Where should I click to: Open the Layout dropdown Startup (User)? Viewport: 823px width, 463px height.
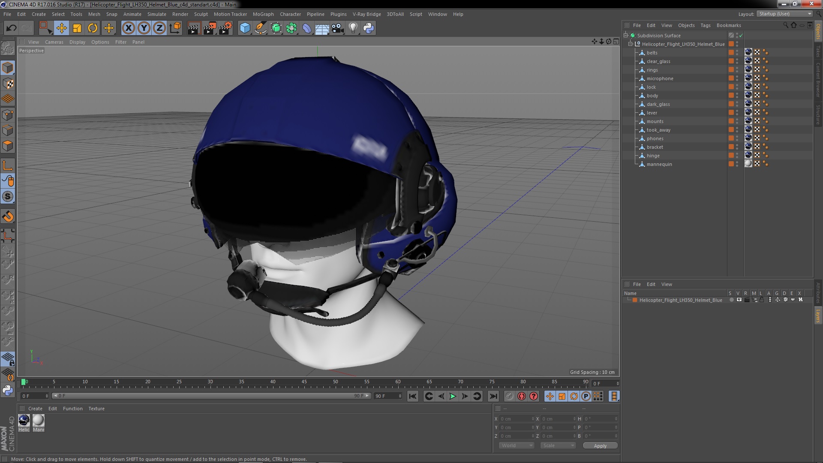tap(784, 14)
